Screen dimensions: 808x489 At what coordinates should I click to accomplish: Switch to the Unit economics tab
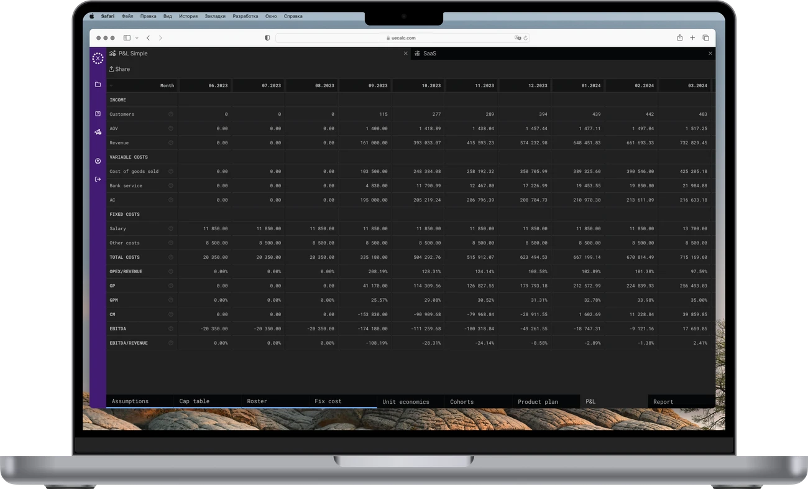pos(406,402)
